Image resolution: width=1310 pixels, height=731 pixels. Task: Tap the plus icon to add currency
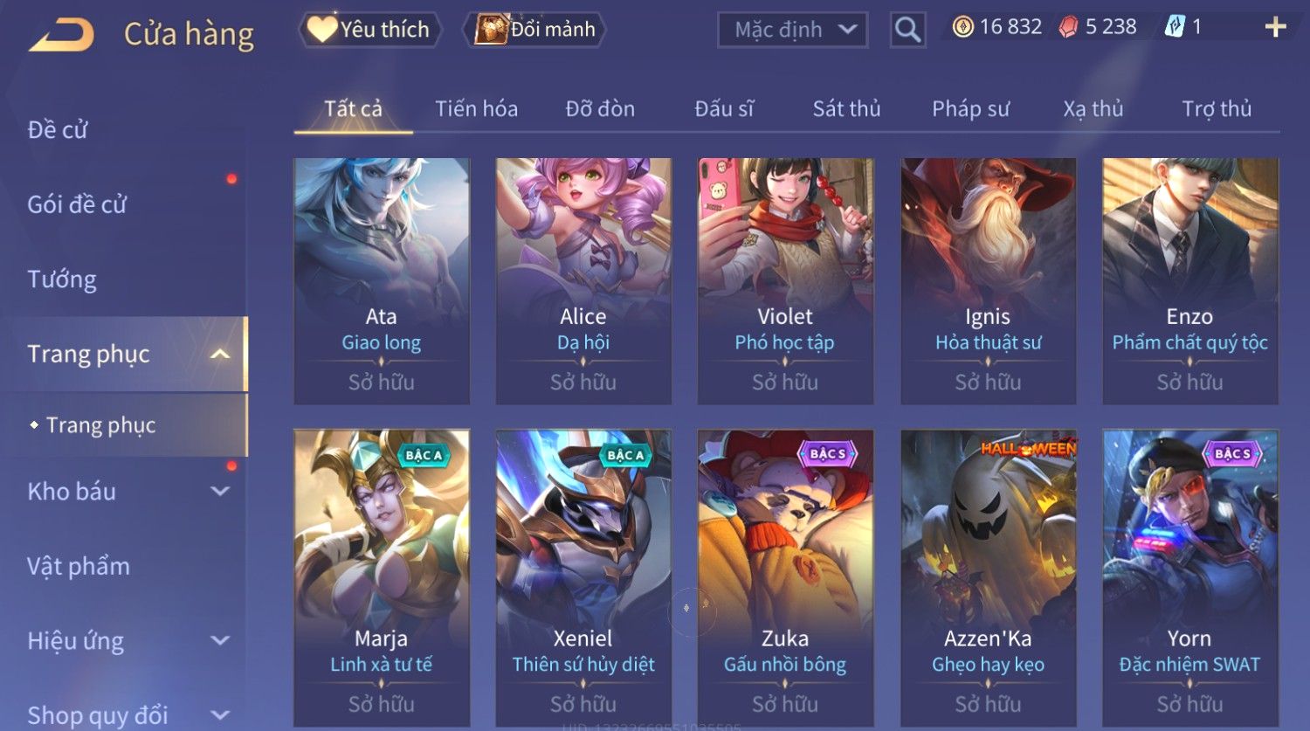point(1275,27)
